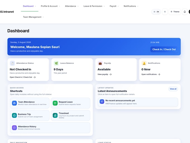This screenshot has width=190, height=143.
Task: Click the Payslip briefcase icon
Action: pyautogui.click(x=100, y=63)
